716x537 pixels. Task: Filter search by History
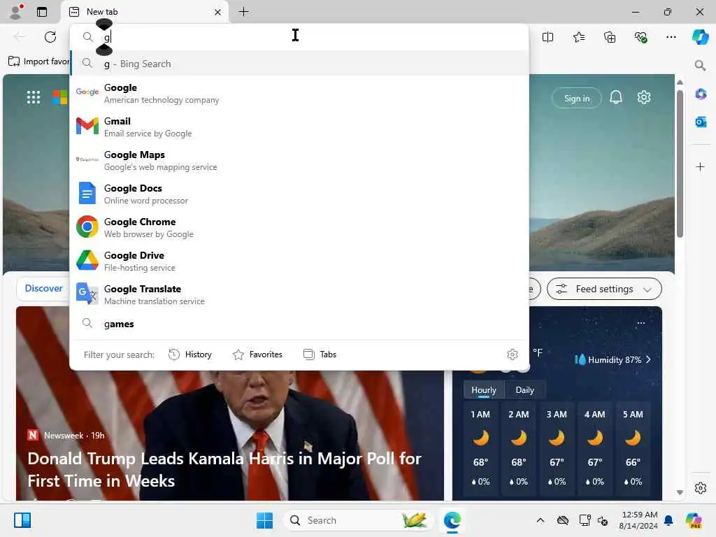click(190, 355)
